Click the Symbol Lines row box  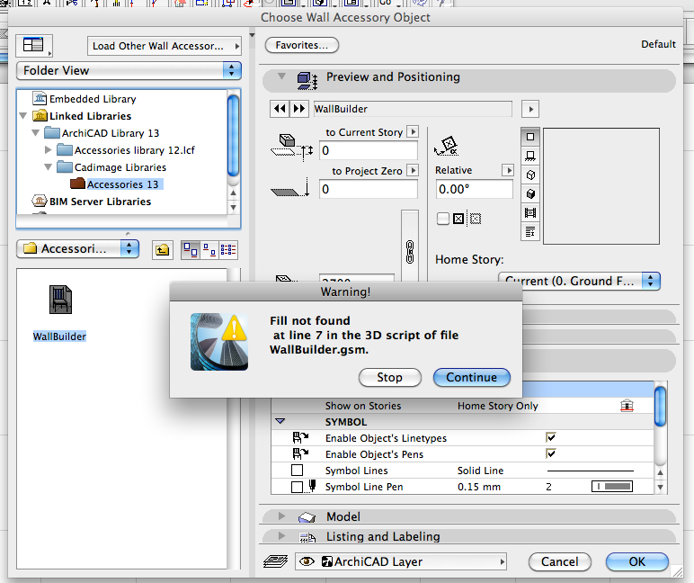[x=298, y=470]
